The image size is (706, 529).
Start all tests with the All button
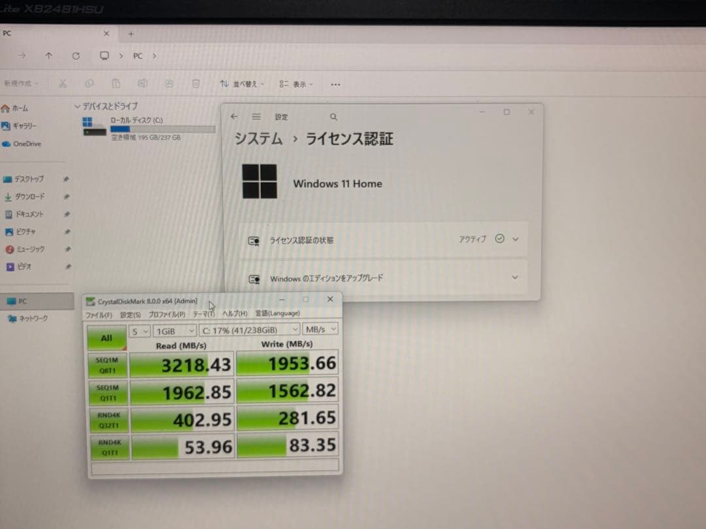coord(106,338)
